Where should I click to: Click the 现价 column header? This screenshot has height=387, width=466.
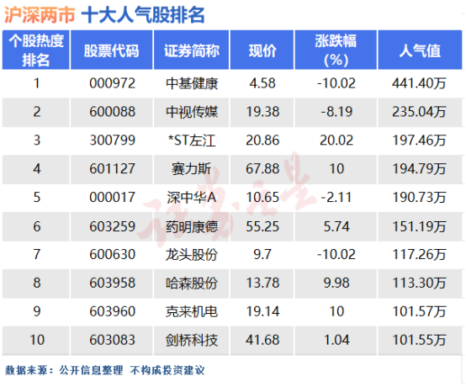tap(262, 50)
